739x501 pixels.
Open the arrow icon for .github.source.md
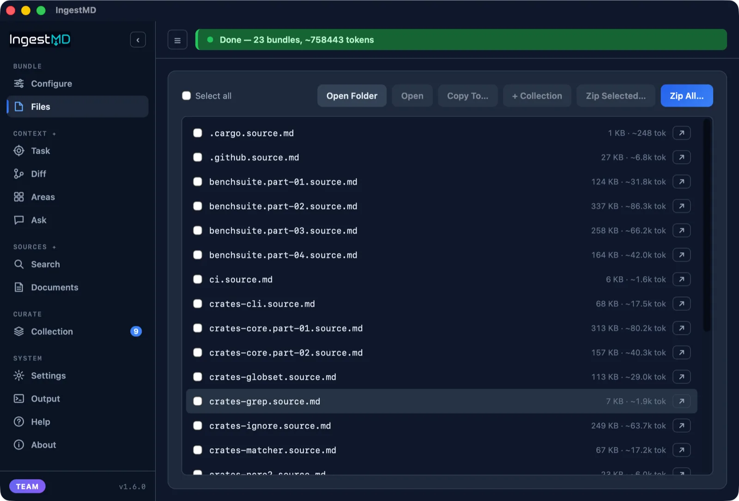(x=681, y=157)
